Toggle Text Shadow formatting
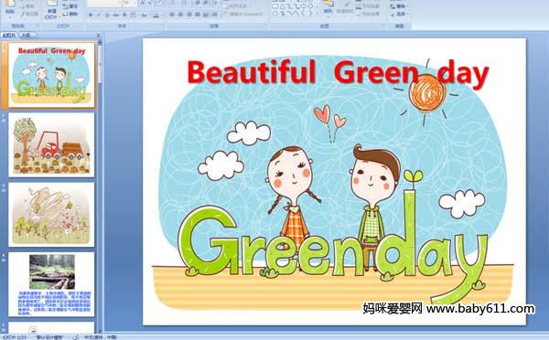Image resolution: width=549 pixels, height=340 pixels. pos(124,15)
